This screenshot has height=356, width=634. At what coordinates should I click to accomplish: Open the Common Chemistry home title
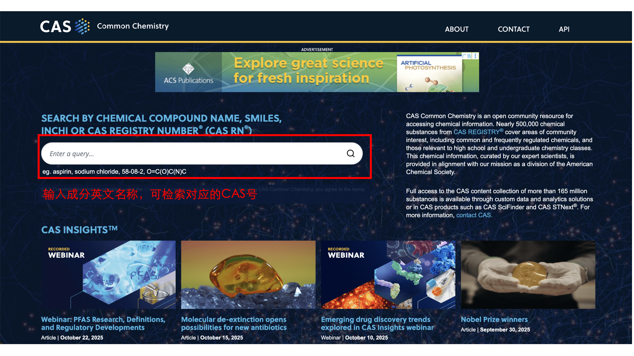pyautogui.click(x=133, y=26)
